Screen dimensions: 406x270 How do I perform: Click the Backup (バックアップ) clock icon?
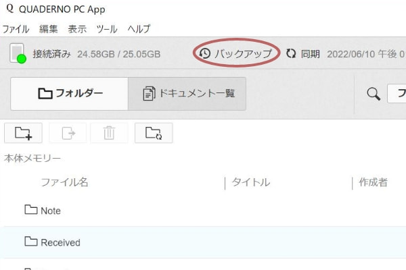pyautogui.click(x=204, y=53)
